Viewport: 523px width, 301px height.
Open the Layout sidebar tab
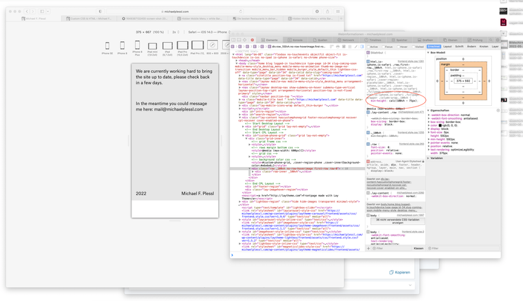(447, 47)
